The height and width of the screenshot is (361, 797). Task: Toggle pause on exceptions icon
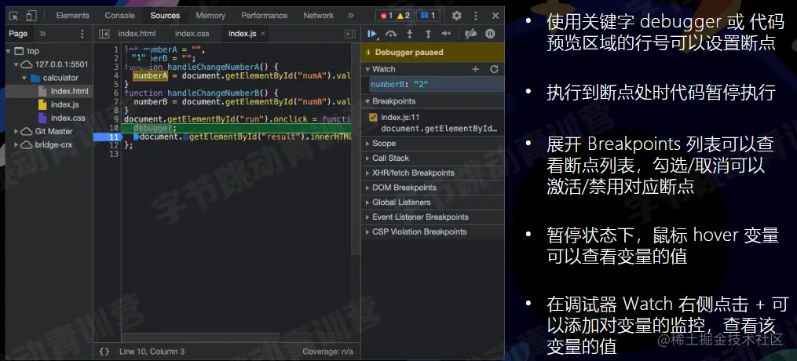click(x=490, y=34)
